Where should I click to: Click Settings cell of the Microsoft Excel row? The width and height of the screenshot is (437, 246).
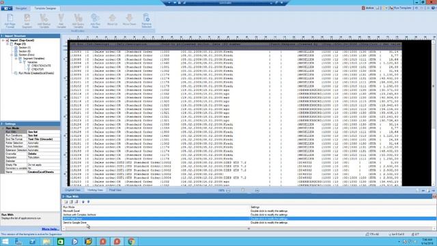(x=343, y=211)
